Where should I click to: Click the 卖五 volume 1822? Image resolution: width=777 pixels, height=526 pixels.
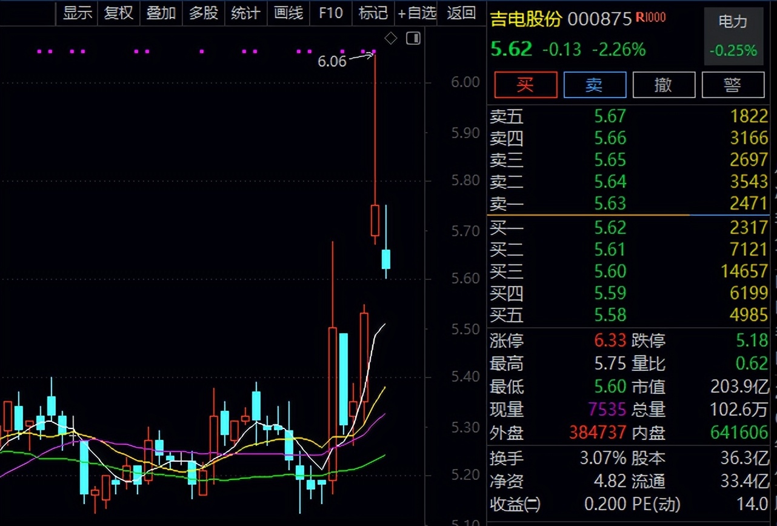[x=749, y=116]
